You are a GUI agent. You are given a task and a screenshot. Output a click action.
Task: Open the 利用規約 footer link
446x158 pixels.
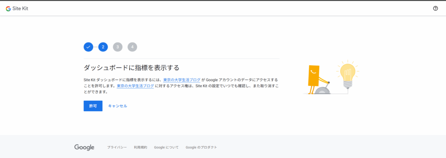(x=141, y=148)
